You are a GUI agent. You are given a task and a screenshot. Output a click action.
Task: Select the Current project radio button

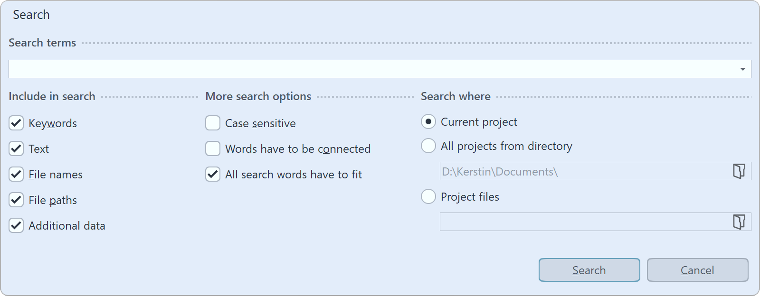point(428,121)
